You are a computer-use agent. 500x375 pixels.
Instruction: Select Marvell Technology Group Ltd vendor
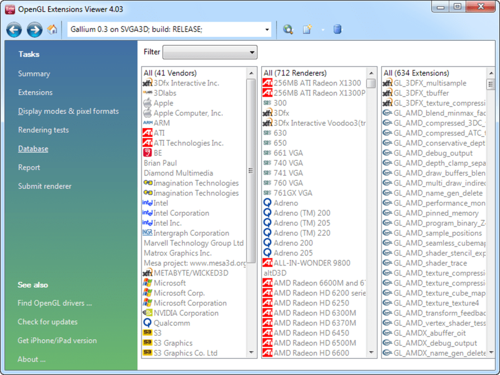pyautogui.click(x=194, y=243)
